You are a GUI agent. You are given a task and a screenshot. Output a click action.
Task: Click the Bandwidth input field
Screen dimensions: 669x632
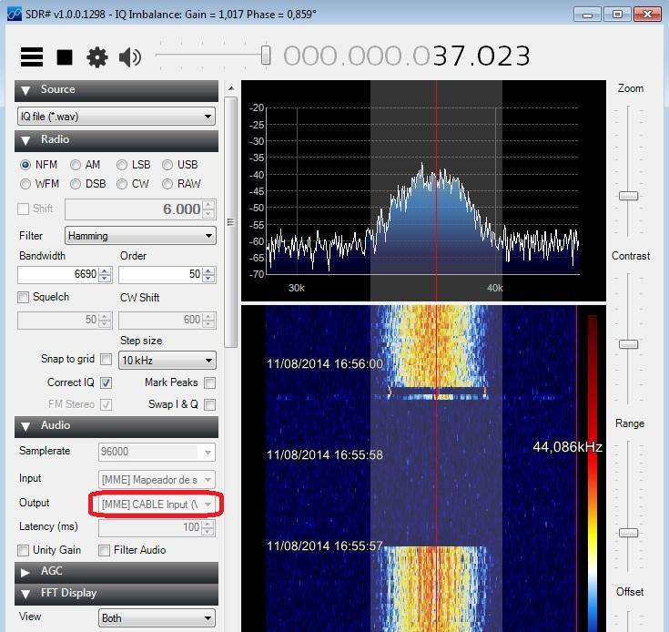point(57,275)
